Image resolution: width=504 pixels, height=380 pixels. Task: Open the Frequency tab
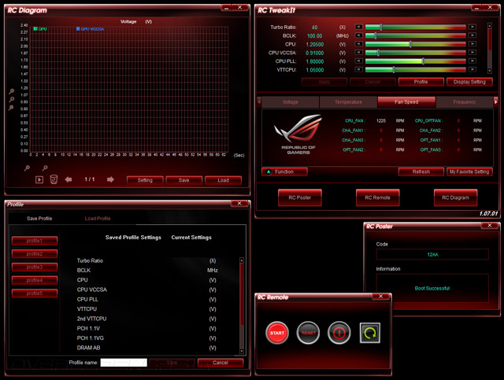click(465, 101)
